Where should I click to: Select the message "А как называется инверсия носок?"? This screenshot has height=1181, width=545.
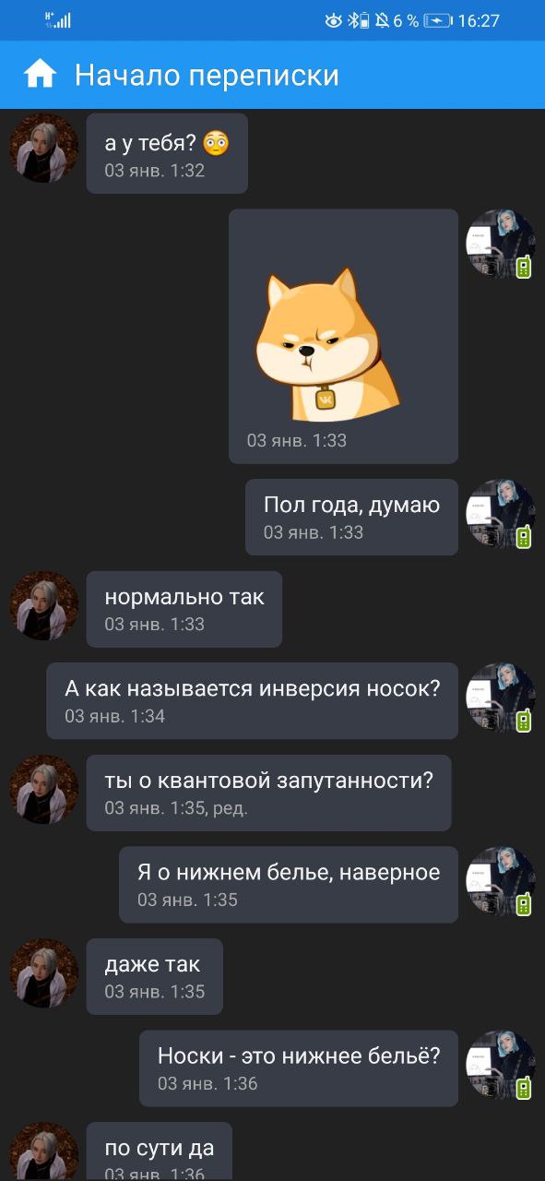[252, 701]
